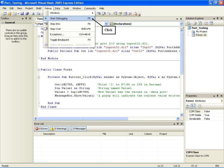Click the Add New Item toolbar icon
Screen dimensions: 224x168
tap(15, 14)
